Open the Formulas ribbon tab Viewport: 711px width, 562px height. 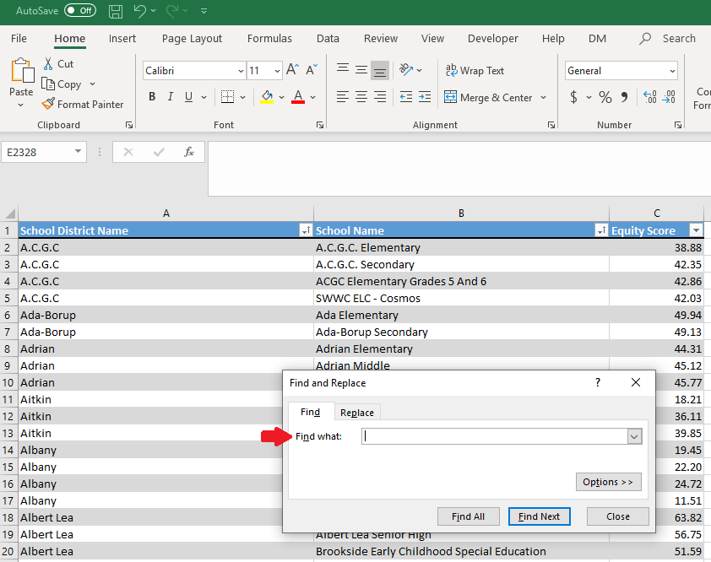click(x=269, y=39)
